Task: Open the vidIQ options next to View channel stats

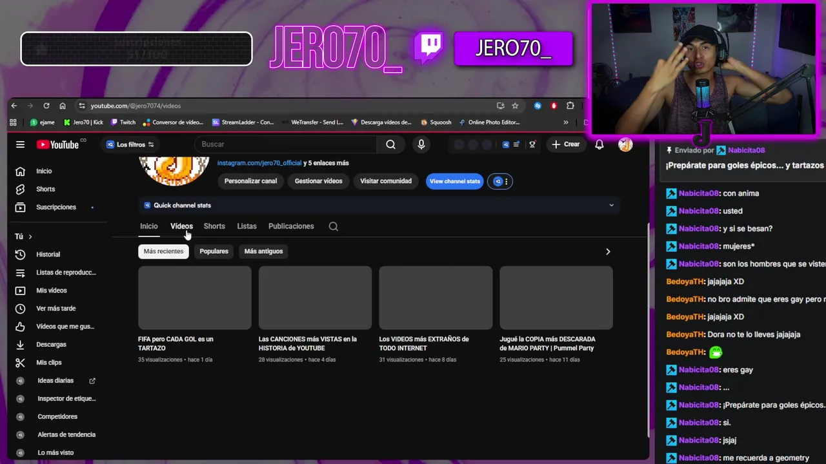Action: (x=499, y=181)
